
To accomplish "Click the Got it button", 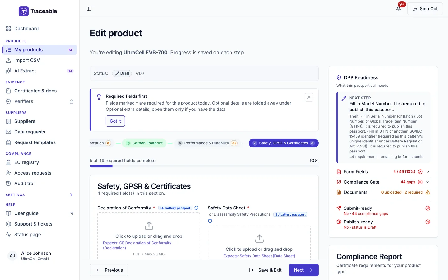I will (115, 121).
